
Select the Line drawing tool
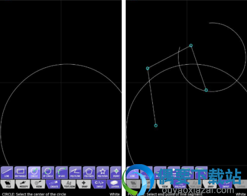click(x=7, y=172)
